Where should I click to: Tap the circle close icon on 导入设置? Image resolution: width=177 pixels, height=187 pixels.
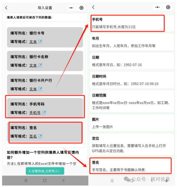81,8
